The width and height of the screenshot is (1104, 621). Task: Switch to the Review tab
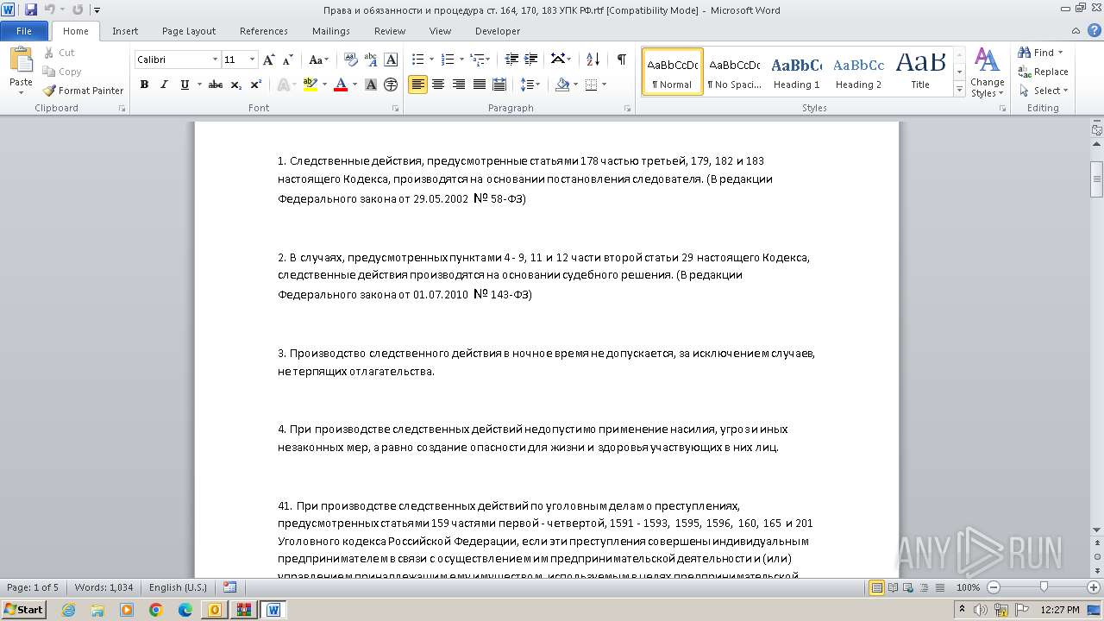point(390,31)
